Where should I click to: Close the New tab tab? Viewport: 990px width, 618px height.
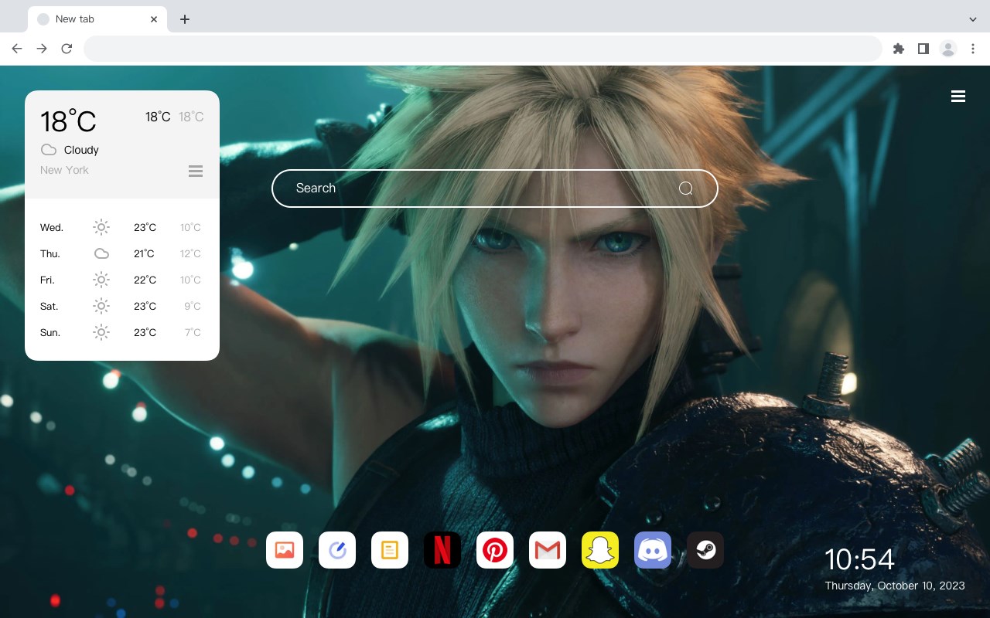155,19
